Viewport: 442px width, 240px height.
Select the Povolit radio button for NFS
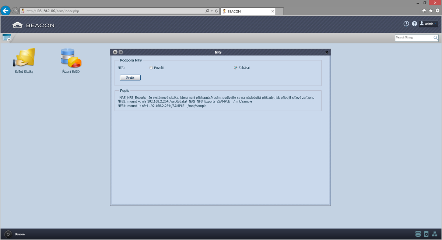[x=151, y=68]
